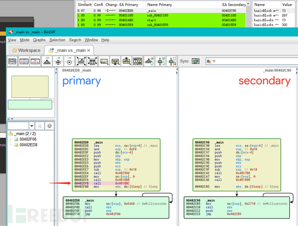Screen dimensions: 298x226
Task: Select the sub_00401559 table row
Action: point(161,25)
